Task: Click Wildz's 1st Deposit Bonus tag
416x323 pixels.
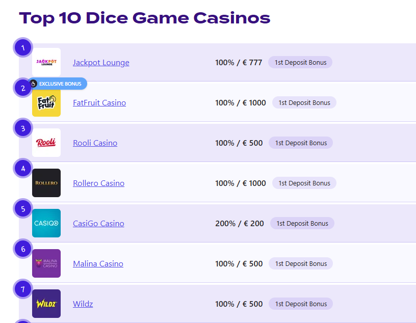Action: tap(301, 304)
